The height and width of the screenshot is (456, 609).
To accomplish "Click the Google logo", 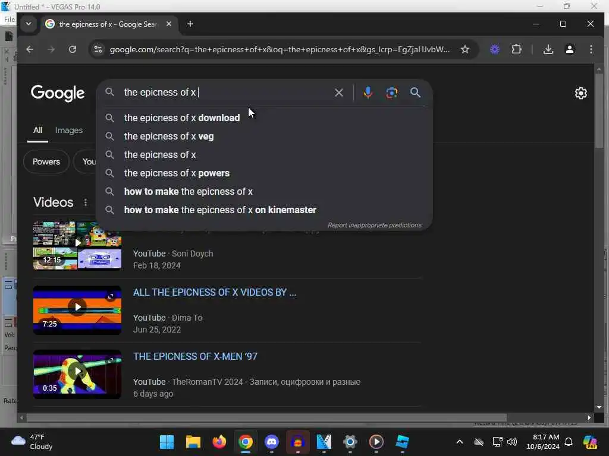I will click(58, 93).
